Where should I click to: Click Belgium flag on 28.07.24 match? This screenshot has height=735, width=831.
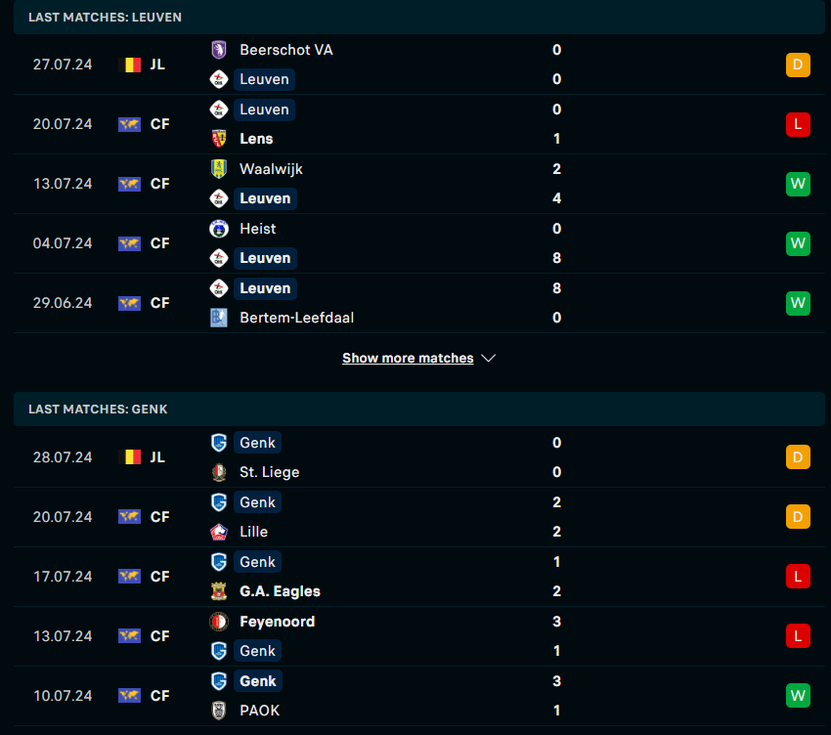click(130, 457)
